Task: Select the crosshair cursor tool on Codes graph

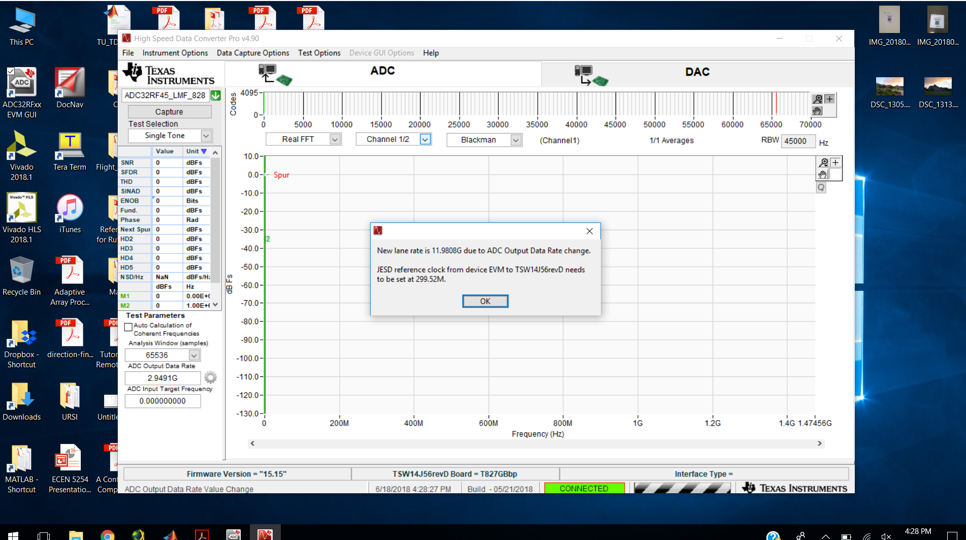Action: tap(829, 99)
